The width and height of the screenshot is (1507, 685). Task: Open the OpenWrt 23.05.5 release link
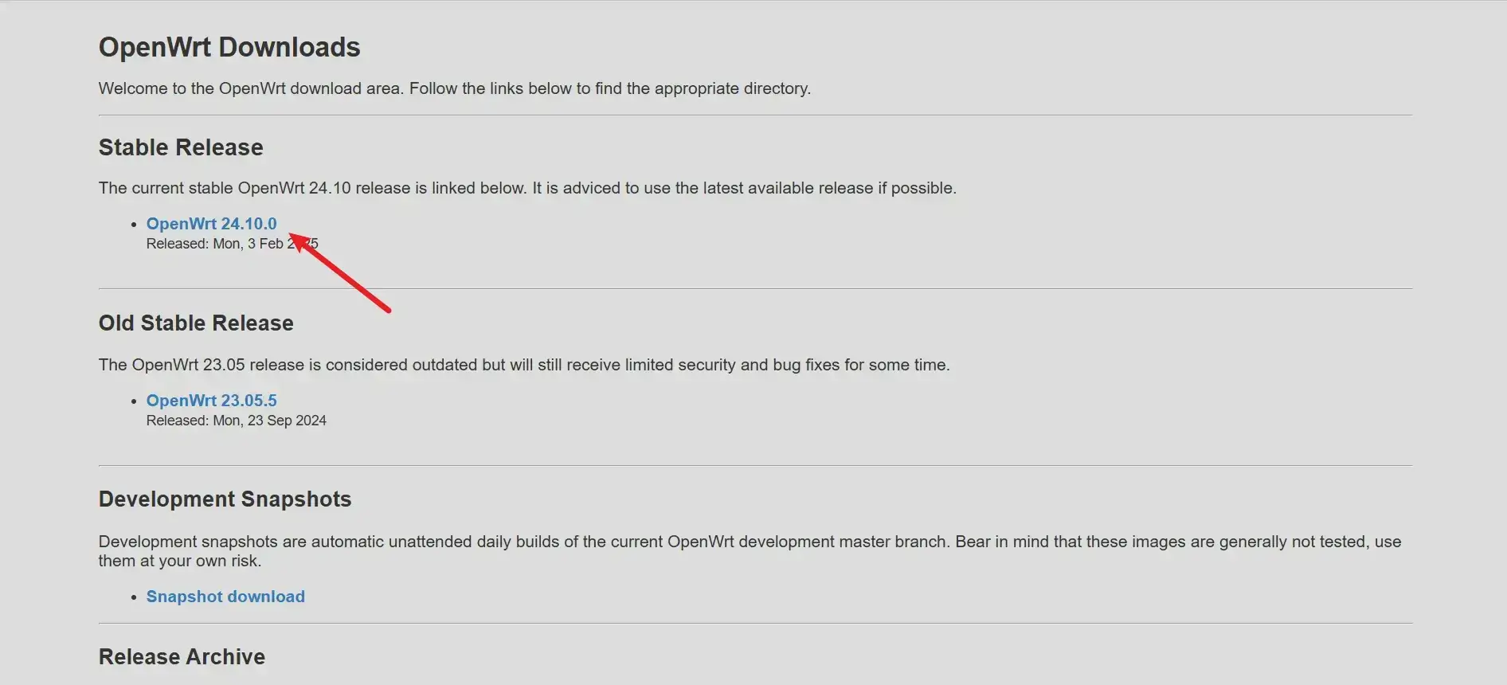pyautogui.click(x=211, y=401)
